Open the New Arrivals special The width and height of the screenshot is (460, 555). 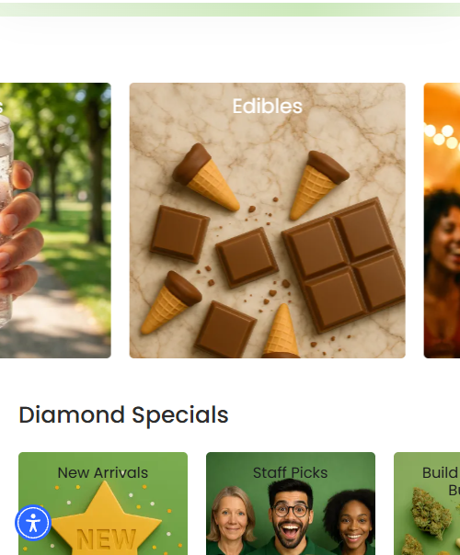[x=103, y=504]
